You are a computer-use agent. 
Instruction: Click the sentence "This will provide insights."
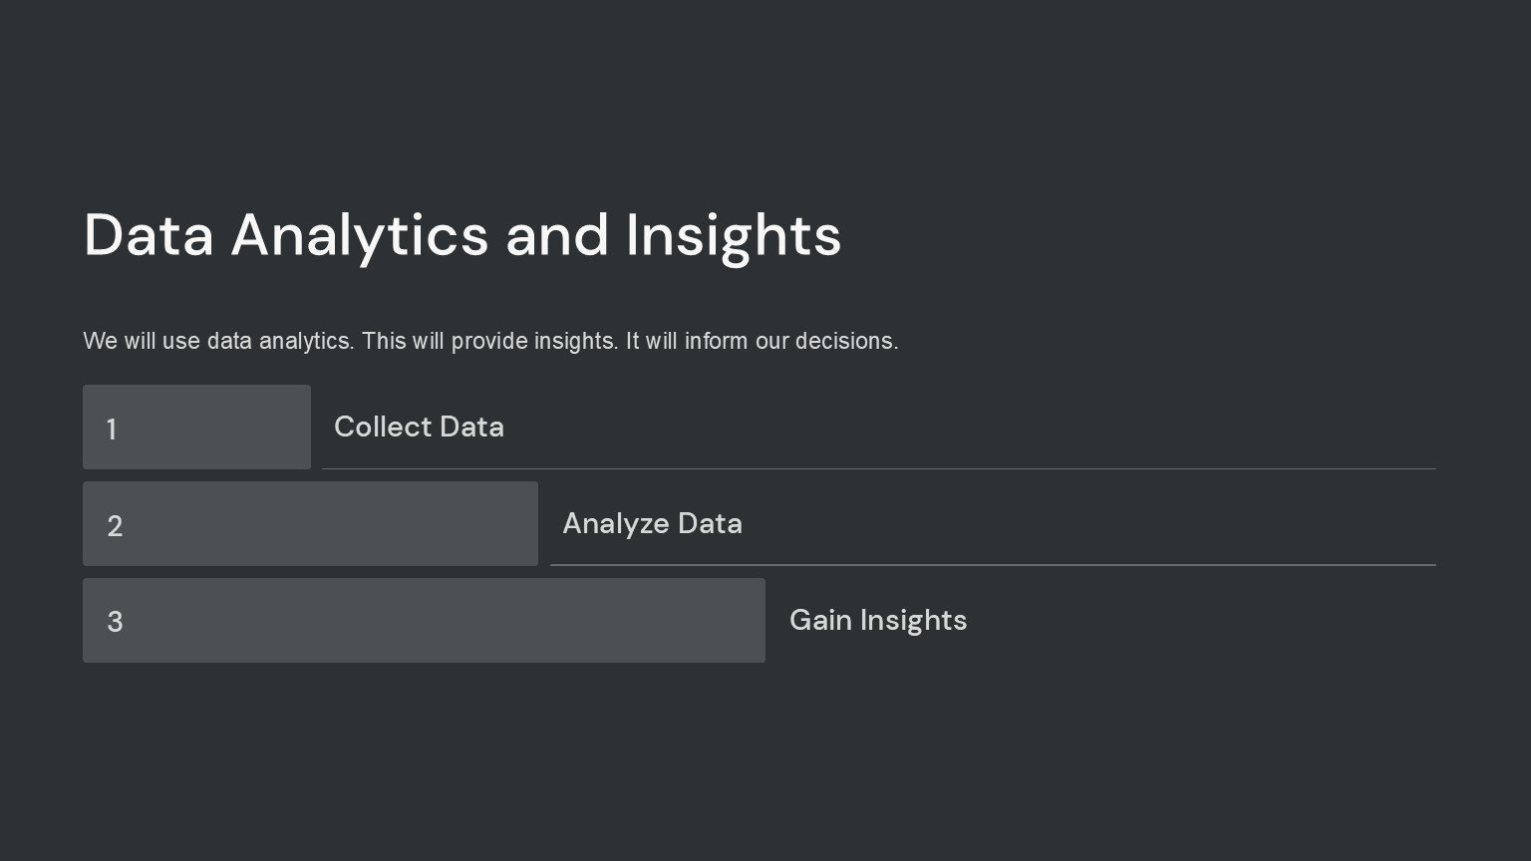coord(489,341)
